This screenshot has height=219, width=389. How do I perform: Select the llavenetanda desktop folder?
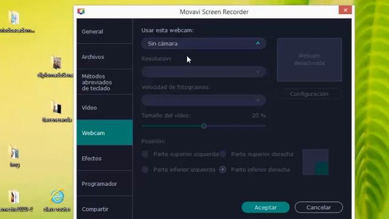click(57, 111)
